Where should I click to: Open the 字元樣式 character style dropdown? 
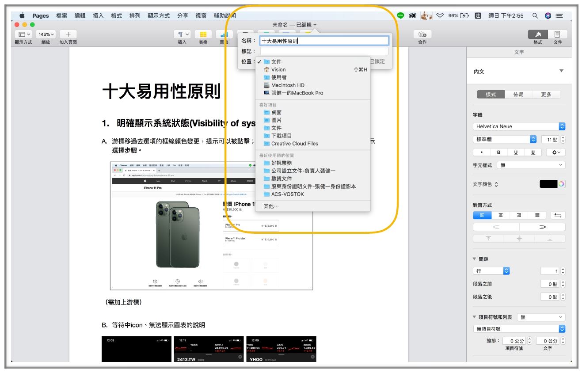tap(531, 165)
